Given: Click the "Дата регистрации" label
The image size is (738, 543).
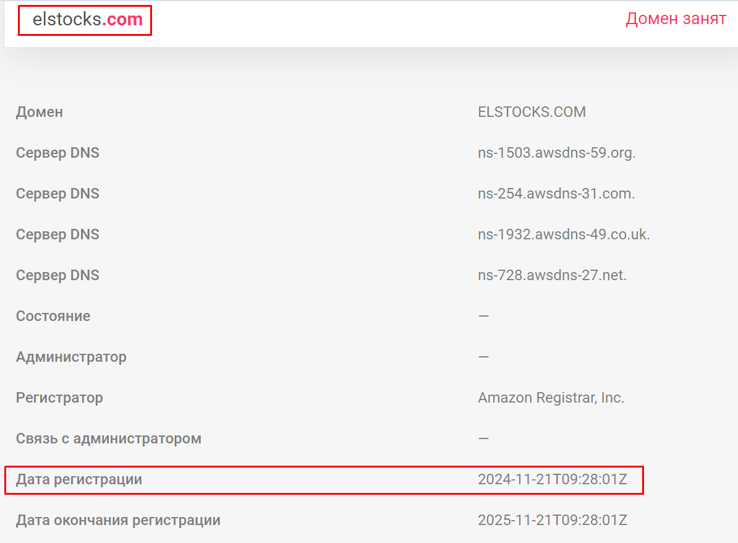Looking at the screenshot, I should (79, 479).
